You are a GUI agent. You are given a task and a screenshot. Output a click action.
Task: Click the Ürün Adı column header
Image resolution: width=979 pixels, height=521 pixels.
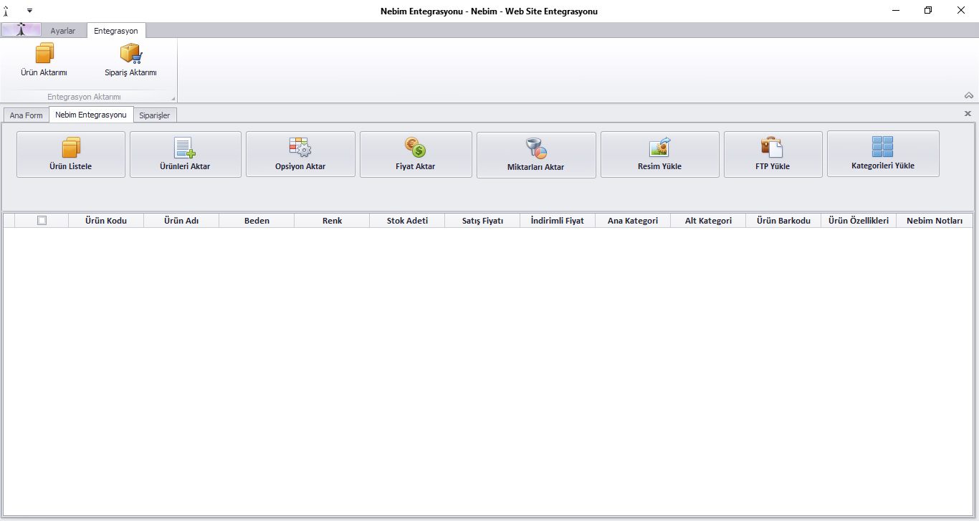[x=181, y=221]
